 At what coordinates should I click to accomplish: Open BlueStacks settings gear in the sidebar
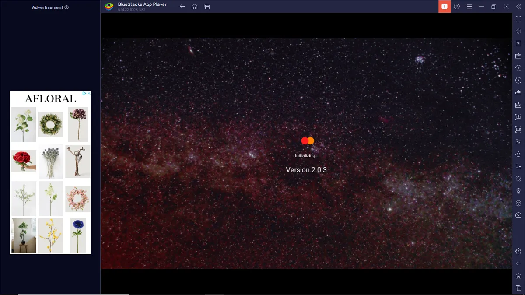coord(518,251)
